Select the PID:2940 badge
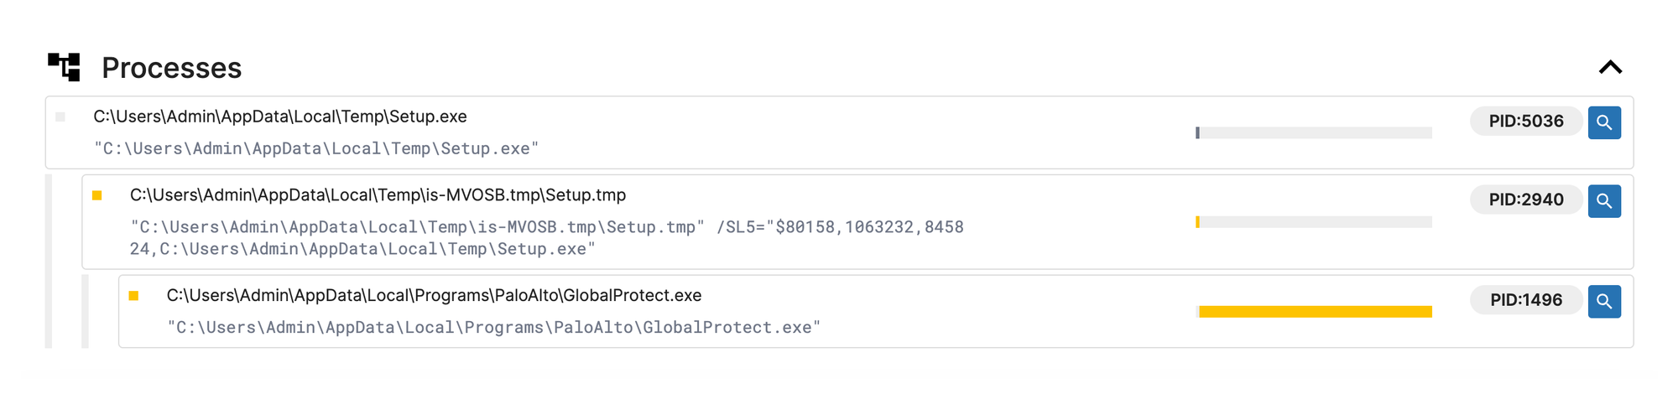This screenshot has width=1678, height=399. point(1526,199)
